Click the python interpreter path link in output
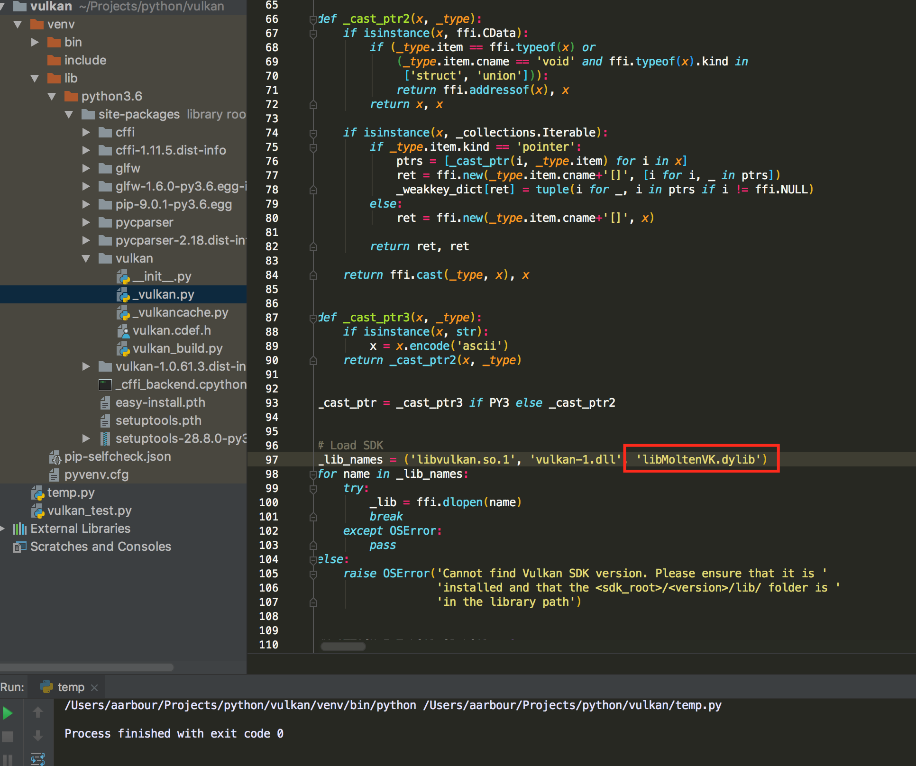The image size is (916, 766). 240,706
